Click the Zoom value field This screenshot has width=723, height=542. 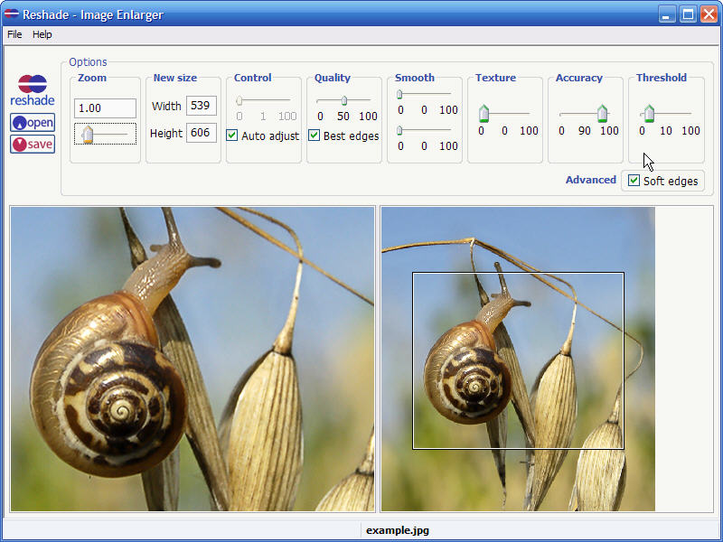(105, 107)
